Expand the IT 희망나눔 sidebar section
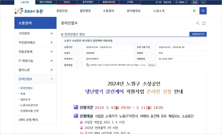222x134 pixels. click(x=52, y=61)
